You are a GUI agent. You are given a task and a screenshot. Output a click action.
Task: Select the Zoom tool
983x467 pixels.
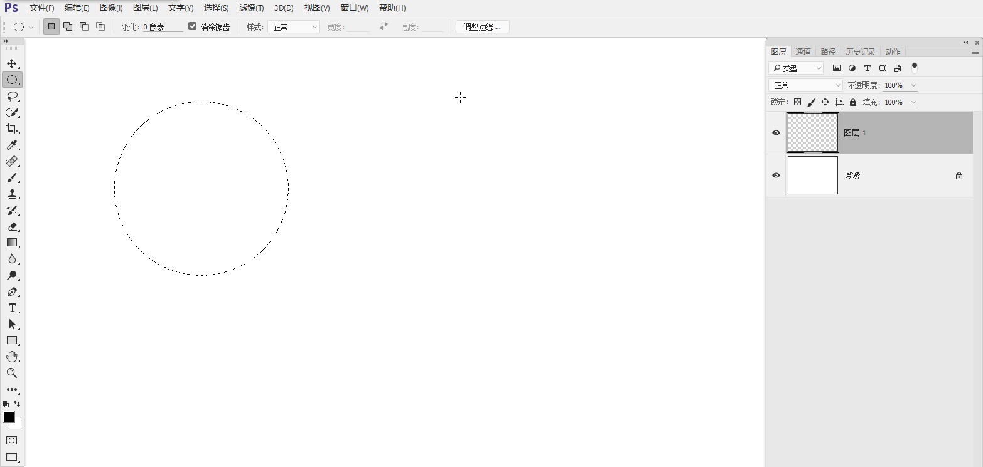pyautogui.click(x=12, y=373)
